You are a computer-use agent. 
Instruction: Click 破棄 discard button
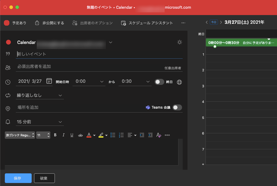pyautogui.click(x=44, y=178)
